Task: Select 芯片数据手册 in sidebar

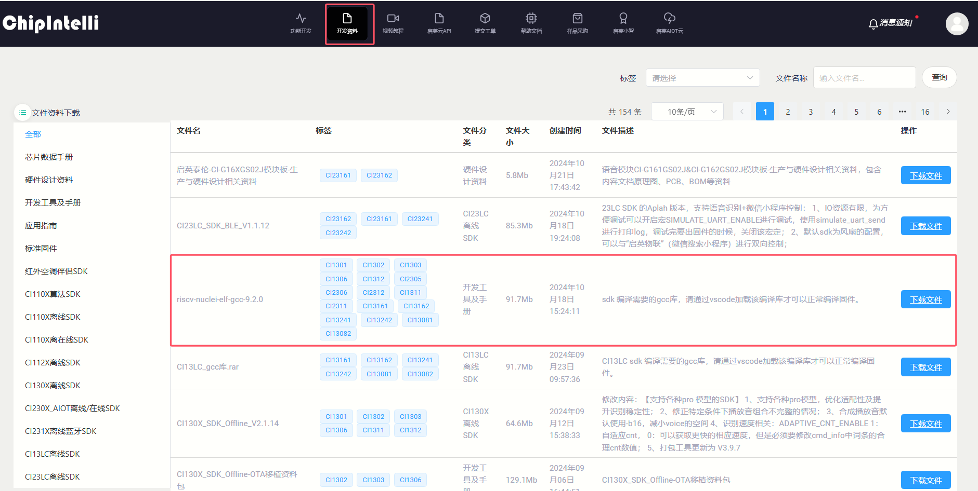Action: pos(49,157)
